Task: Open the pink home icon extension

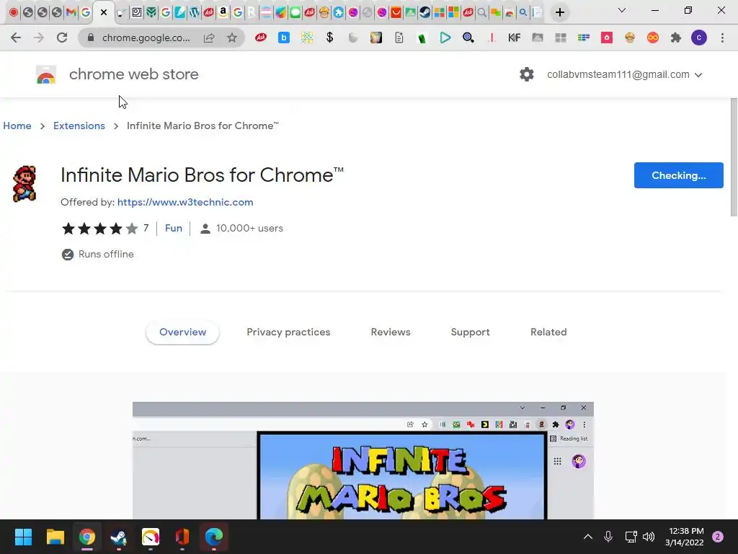Action: pos(607,38)
